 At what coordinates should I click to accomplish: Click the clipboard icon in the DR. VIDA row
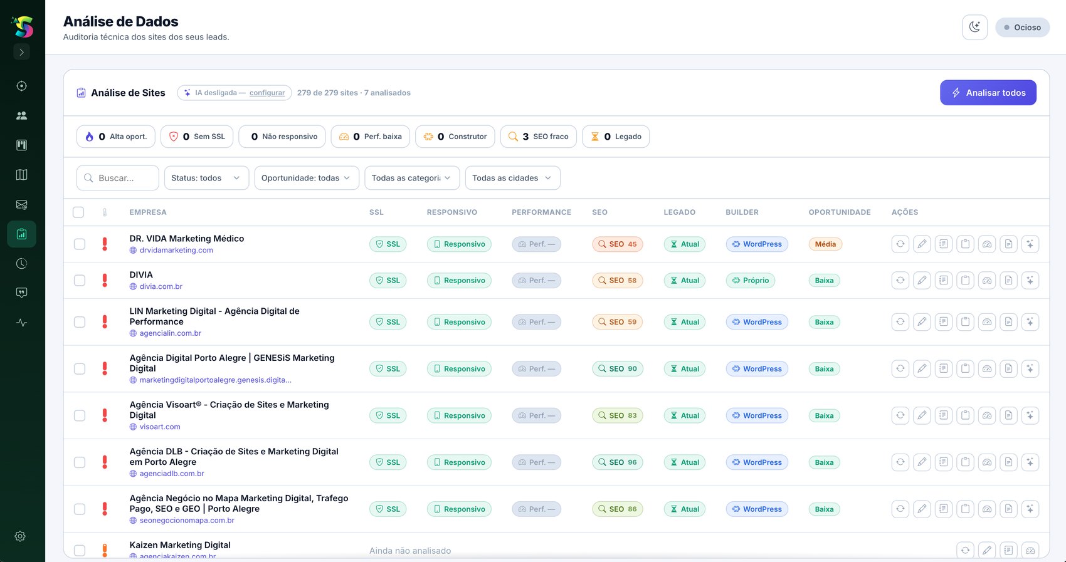point(966,244)
